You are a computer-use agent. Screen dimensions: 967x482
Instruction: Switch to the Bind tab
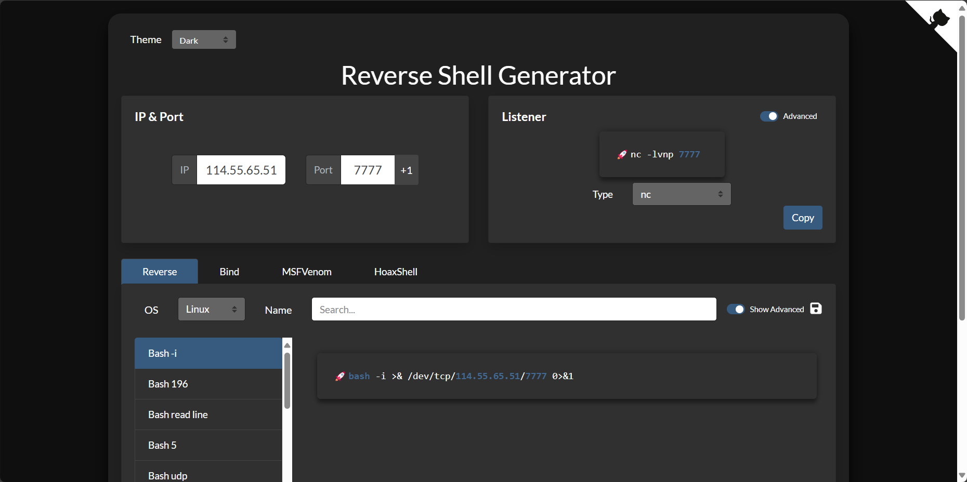229,272
